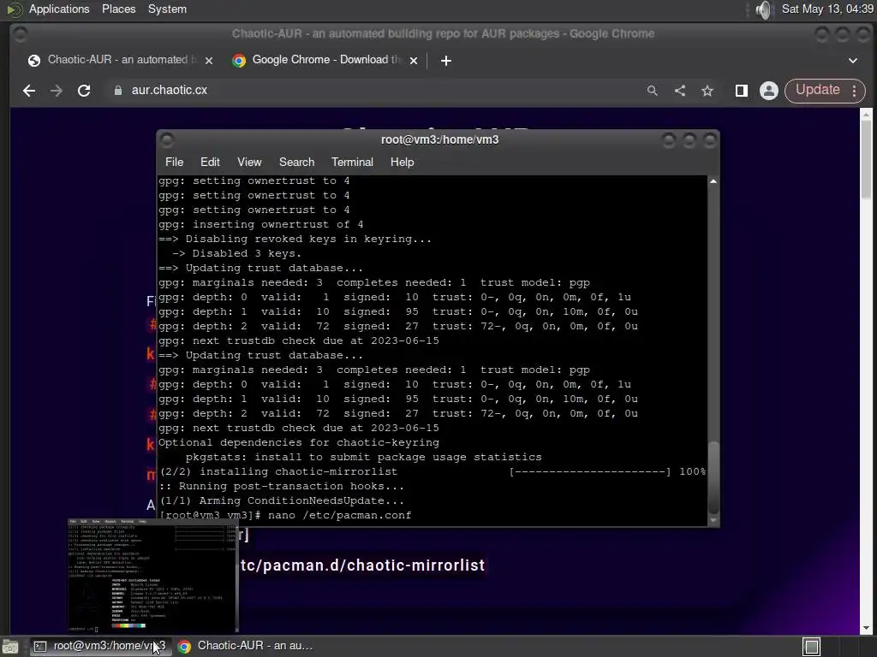Reload the aur.chaotic.cx page
The image size is (877, 657).
(84, 91)
